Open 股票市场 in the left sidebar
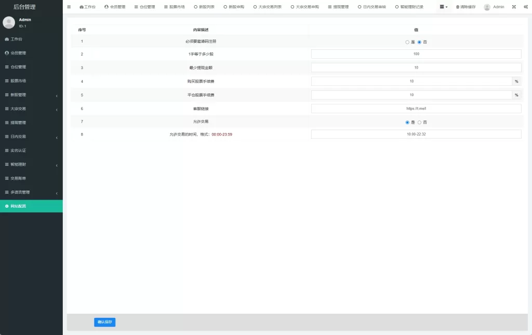 coord(31,81)
